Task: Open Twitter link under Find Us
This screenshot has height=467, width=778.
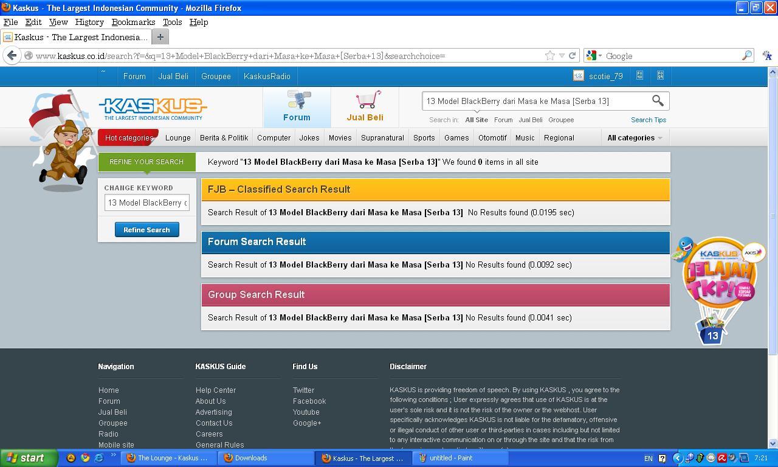Action: [303, 390]
